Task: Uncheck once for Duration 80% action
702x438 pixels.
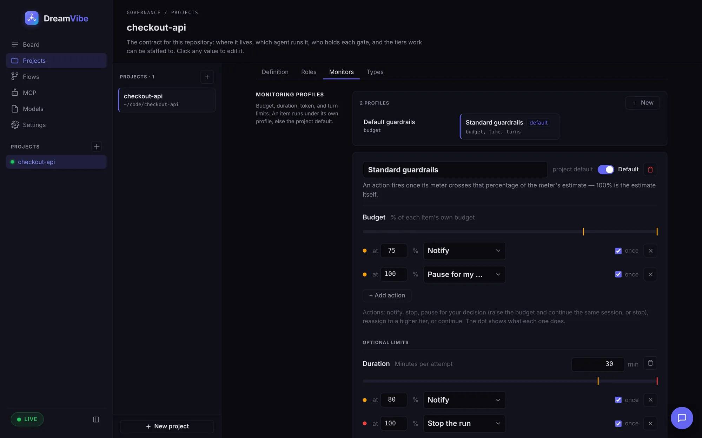Action: tap(618, 400)
